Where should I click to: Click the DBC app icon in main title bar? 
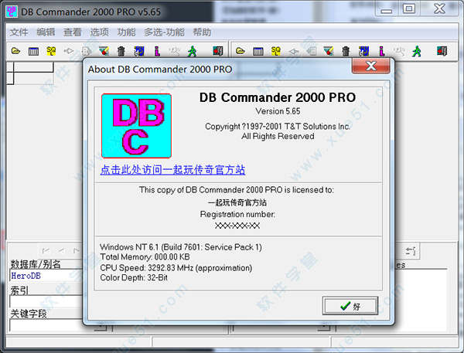point(12,12)
